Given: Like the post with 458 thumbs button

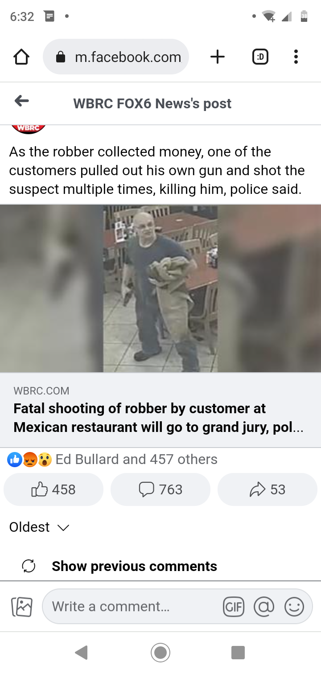Looking at the screenshot, I should click(x=53, y=489).
